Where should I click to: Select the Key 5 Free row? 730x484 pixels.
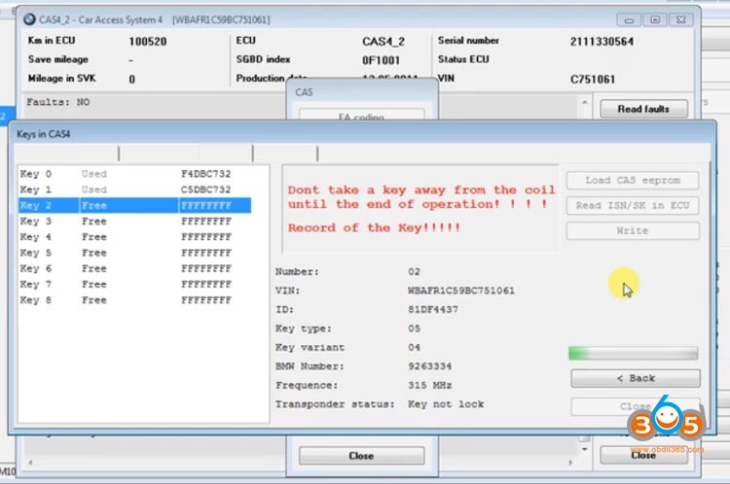point(135,253)
